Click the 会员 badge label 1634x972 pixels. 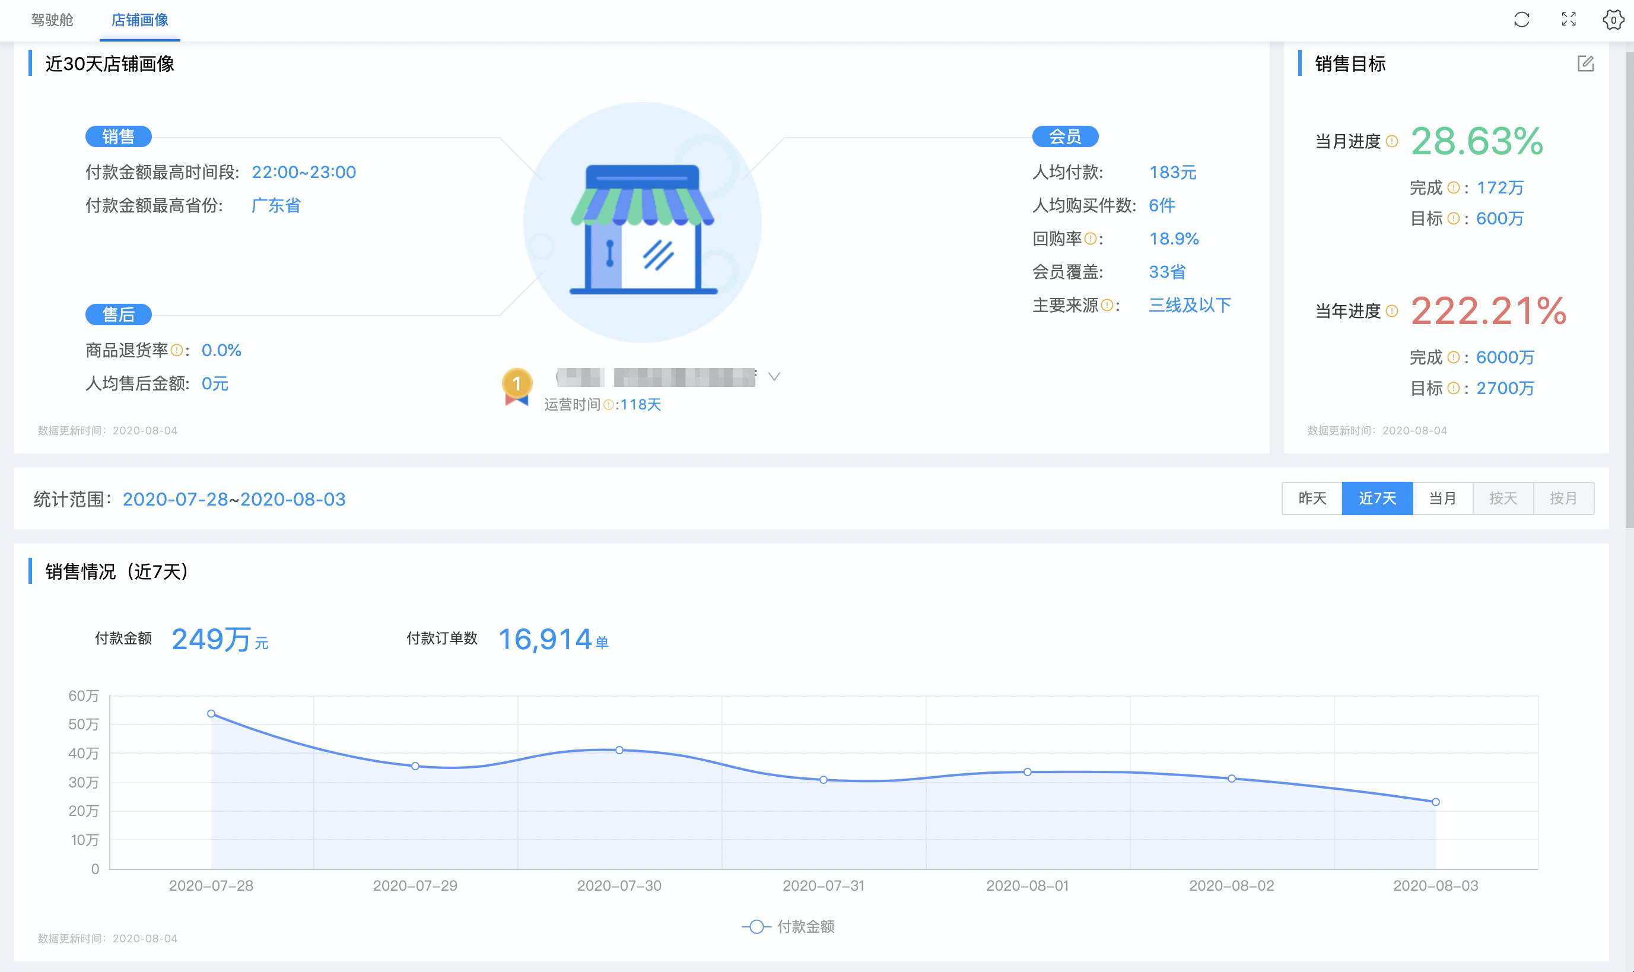click(1065, 136)
